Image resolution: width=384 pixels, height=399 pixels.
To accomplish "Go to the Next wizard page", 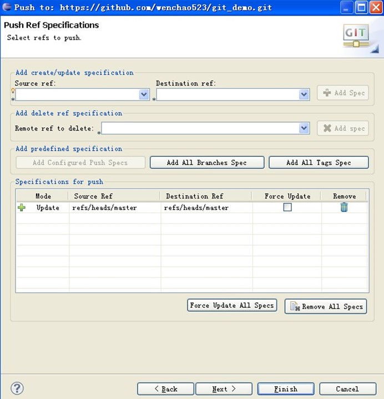I will click(224, 389).
